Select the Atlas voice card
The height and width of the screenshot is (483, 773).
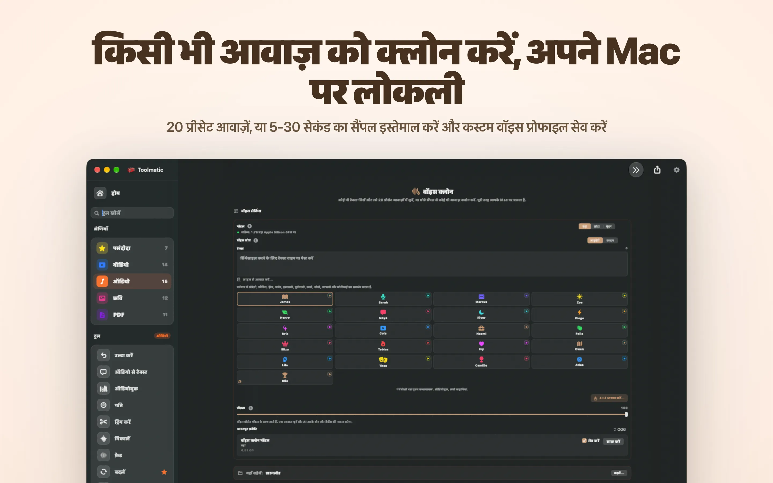579,362
